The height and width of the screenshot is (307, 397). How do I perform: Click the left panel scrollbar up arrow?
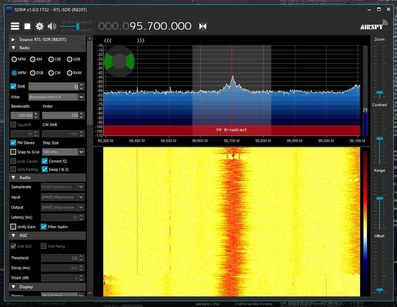click(x=90, y=38)
